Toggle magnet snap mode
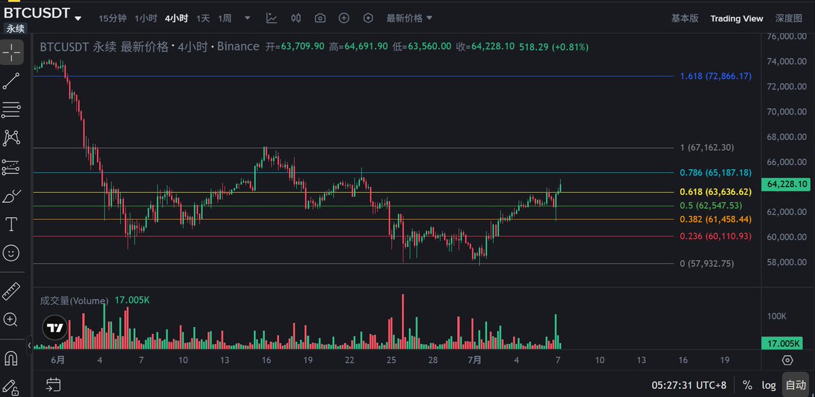Image resolution: width=815 pixels, height=397 pixels. pos(11,357)
